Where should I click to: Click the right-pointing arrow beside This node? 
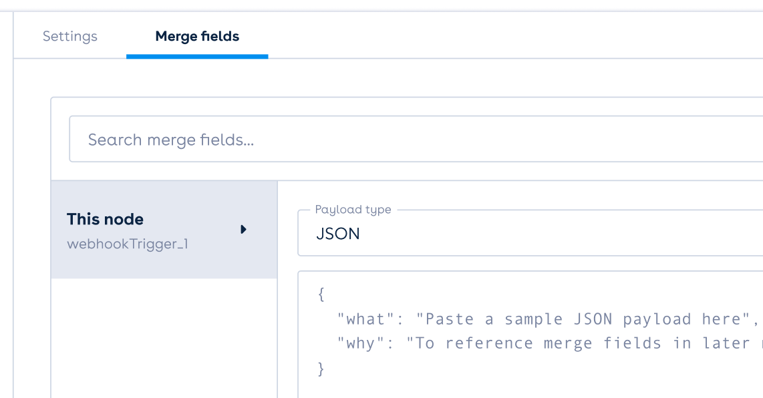(x=244, y=229)
